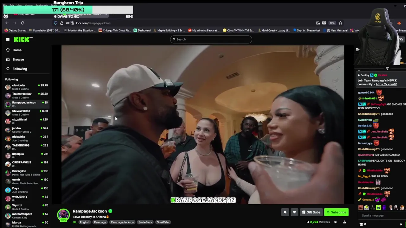406x228 pixels.
Task: Click the padlock site info icon
Action: [x=62, y=23]
